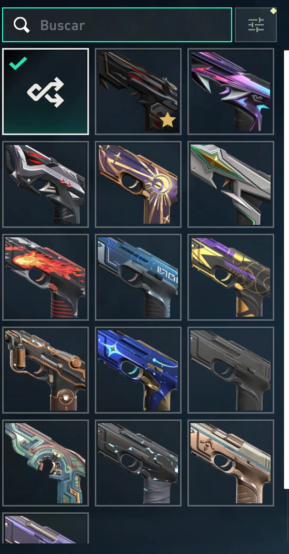Select the black skin with cyan lightning
The height and width of the screenshot is (554, 289).
[x=138, y=463]
